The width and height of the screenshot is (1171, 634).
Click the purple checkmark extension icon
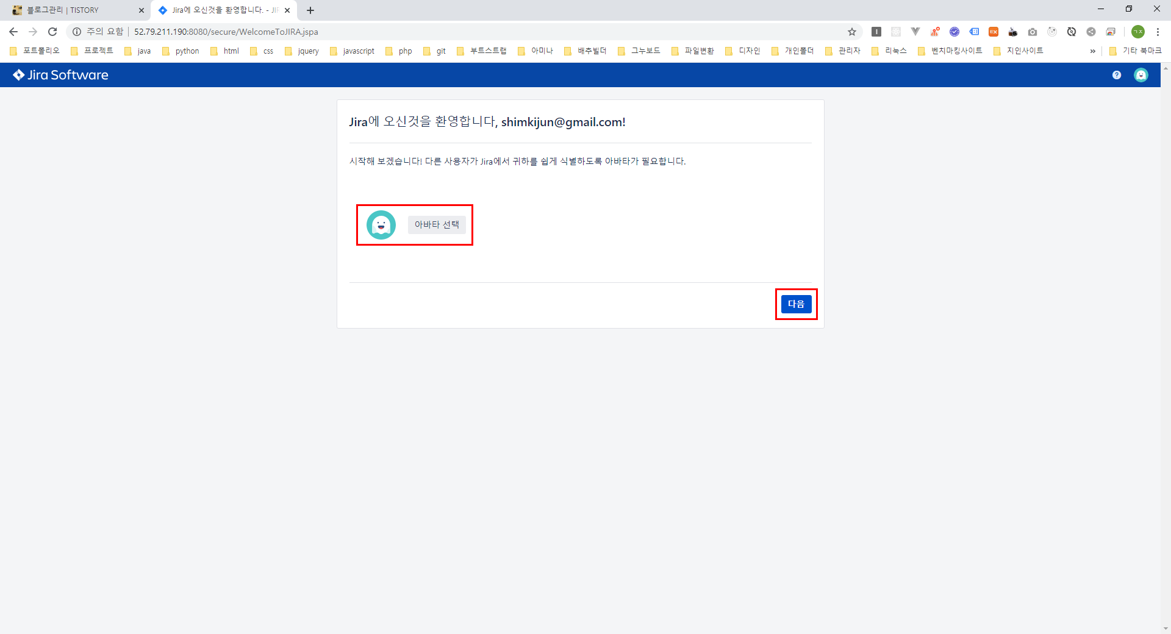(x=954, y=32)
